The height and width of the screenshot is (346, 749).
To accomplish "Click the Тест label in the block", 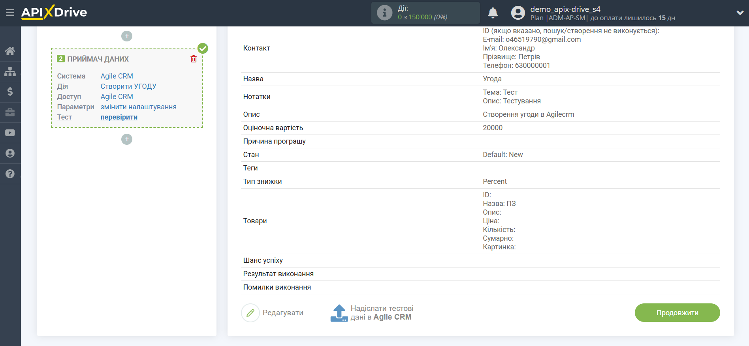I will click(64, 117).
